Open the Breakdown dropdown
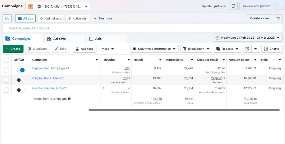This screenshot has height=144, width=285. click(x=196, y=49)
